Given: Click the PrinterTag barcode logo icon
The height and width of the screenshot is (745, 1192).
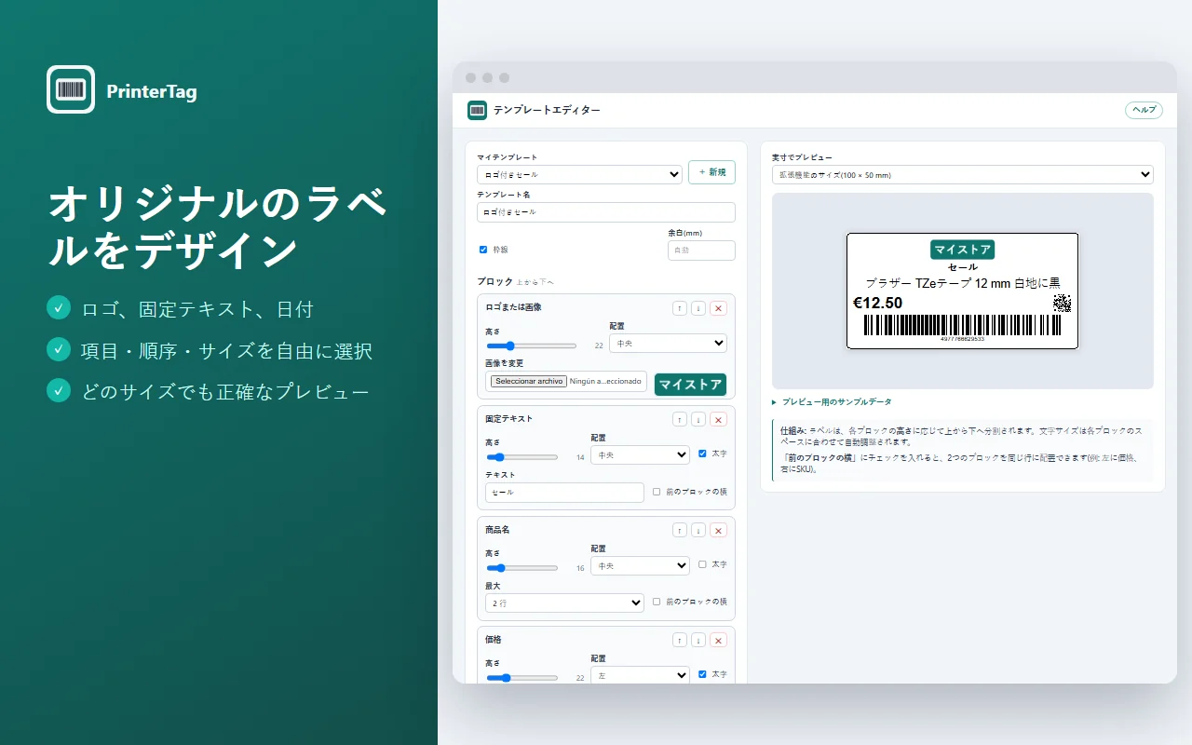Looking at the screenshot, I should click(71, 89).
